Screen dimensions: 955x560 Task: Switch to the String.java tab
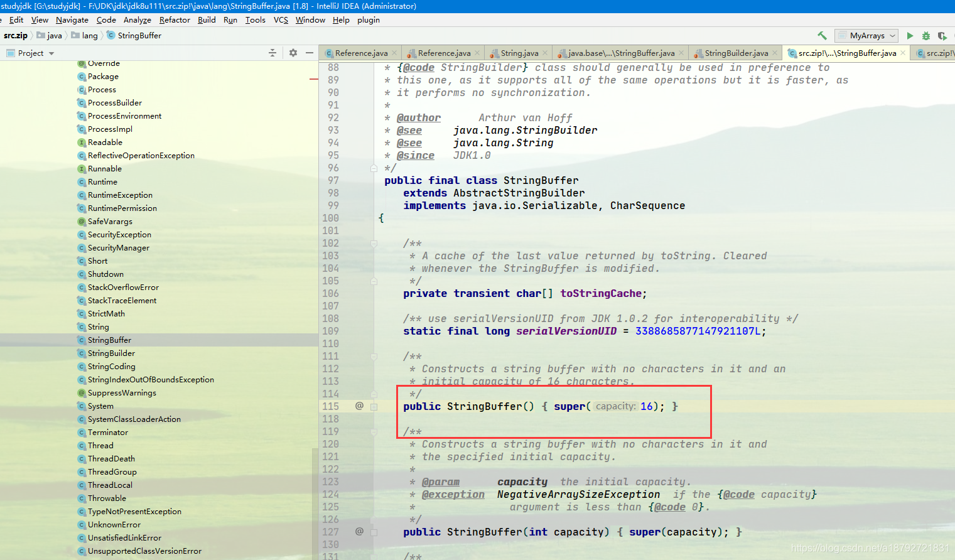519,53
